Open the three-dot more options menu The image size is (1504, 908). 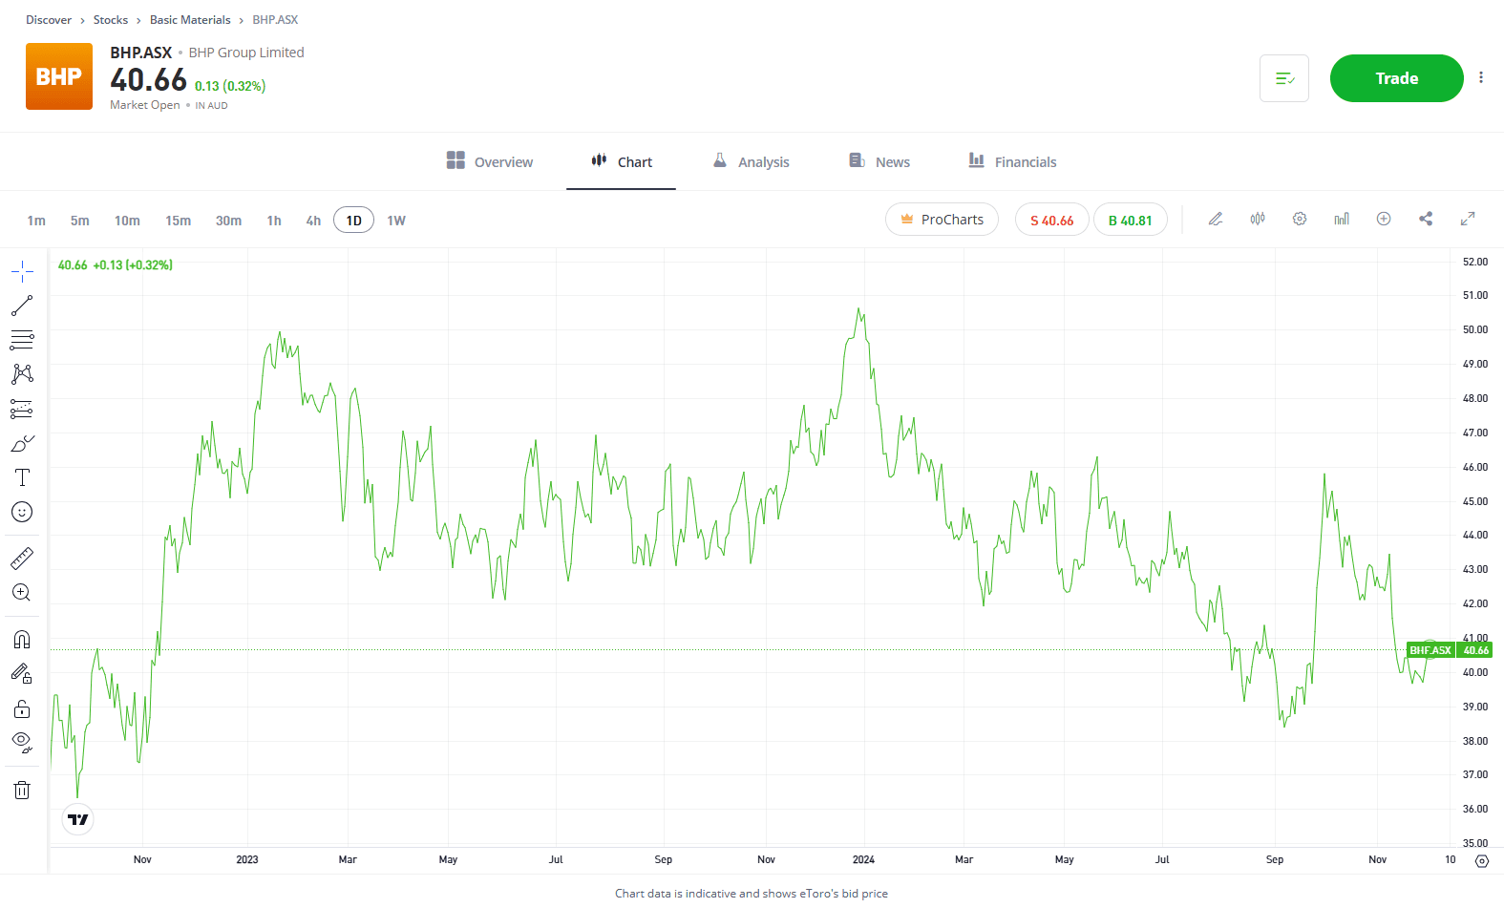click(x=1481, y=77)
